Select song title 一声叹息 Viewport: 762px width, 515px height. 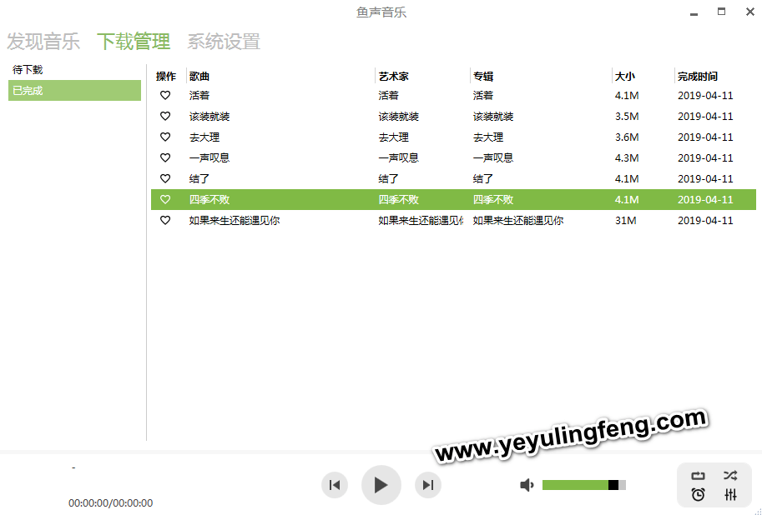(209, 157)
